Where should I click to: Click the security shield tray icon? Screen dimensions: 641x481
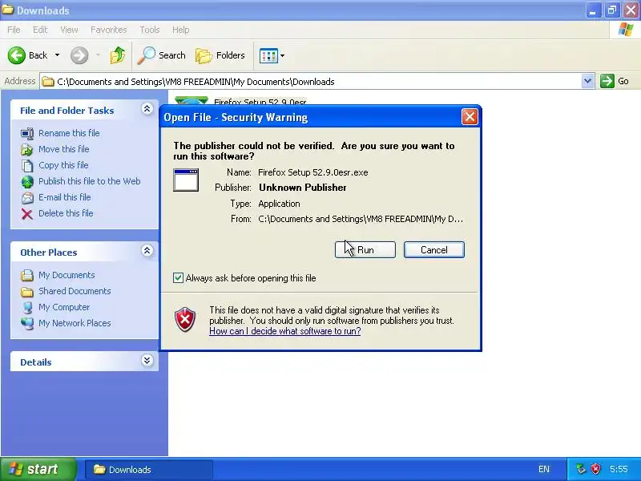tap(596, 469)
